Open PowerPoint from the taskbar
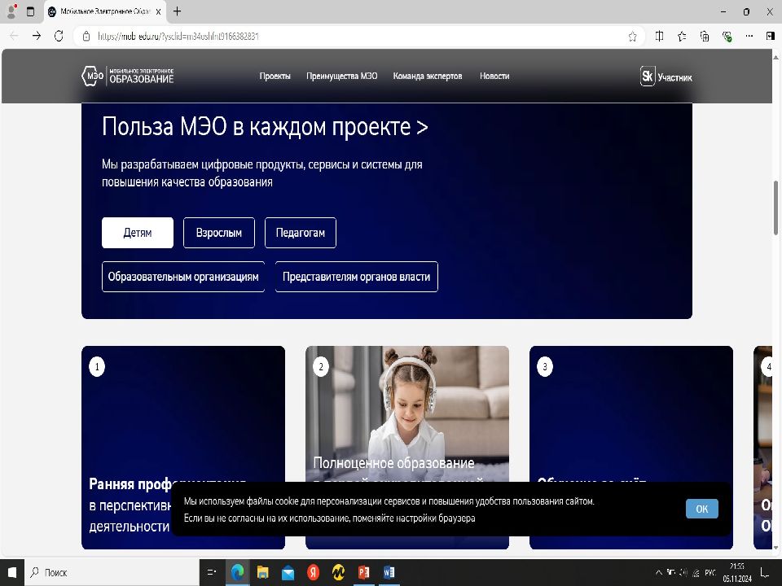782x586 pixels. 363,572
